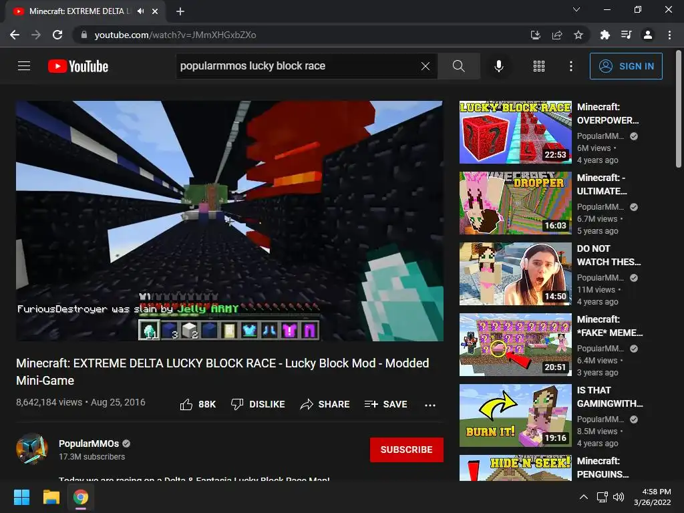The height and width of the screenshot is (513, 684).
Task: Bookmark this page with the star
Action: [x=578, y=35]
